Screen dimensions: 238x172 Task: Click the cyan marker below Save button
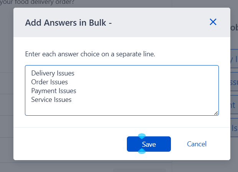click(x=141, y=152)
